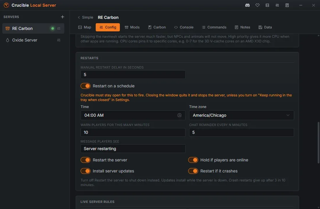Click the RESTARTS section heading
The image size is (320, 209).
(x=89, y=58)
